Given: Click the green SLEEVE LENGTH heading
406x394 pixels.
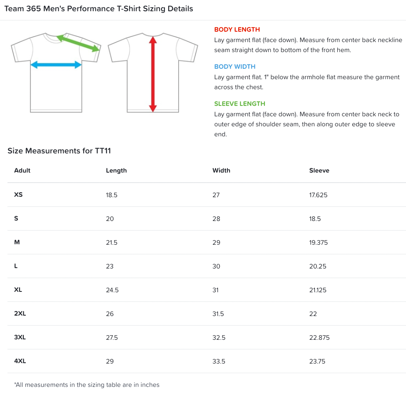Looking at the screenshot, I should click(239, 104).
